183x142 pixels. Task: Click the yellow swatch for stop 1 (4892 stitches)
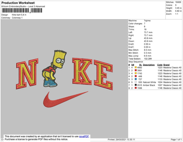[136, 67]
